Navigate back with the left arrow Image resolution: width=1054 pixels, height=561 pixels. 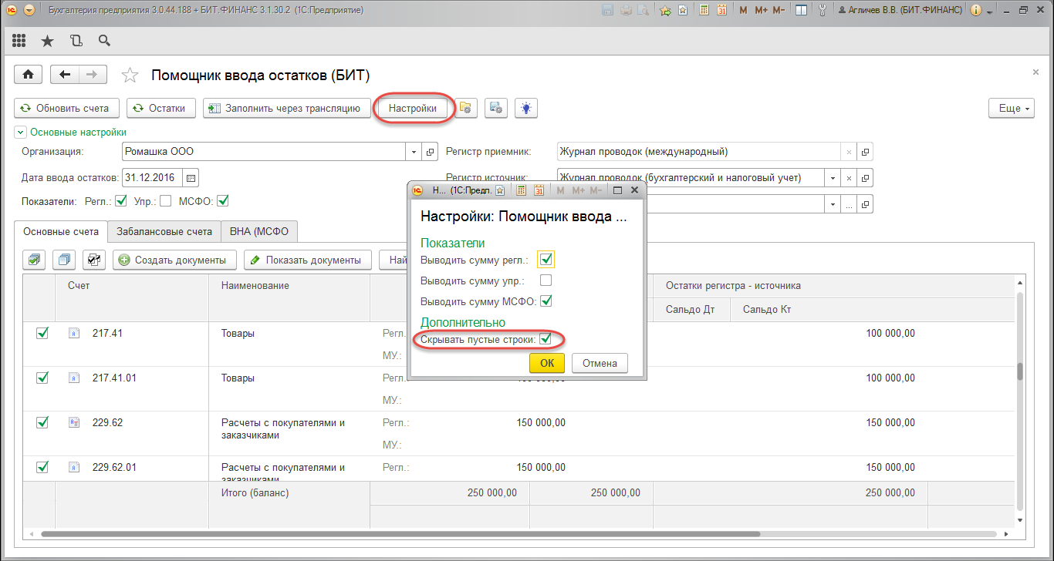coord(65,75)
